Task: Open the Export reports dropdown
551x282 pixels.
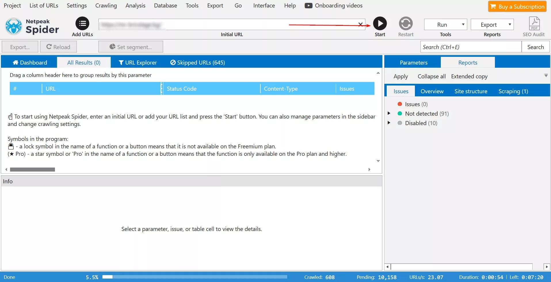Action: tap(492, 25)
